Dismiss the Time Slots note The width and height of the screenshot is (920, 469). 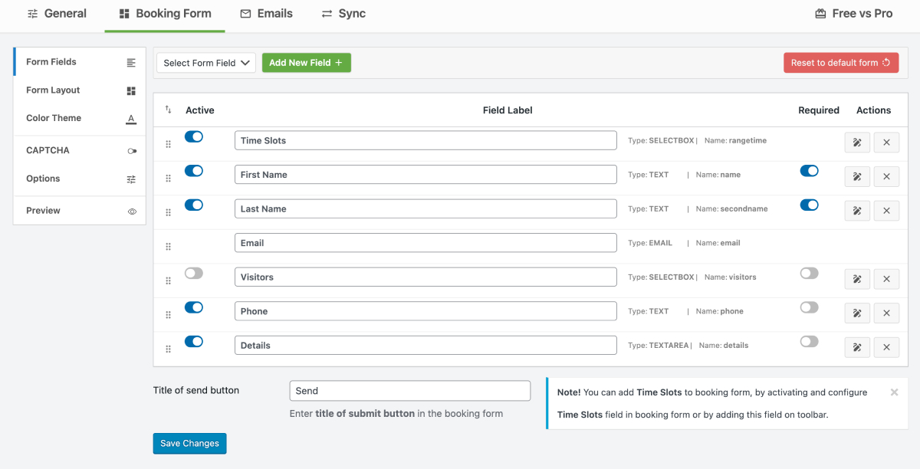(x=894, y=392)
